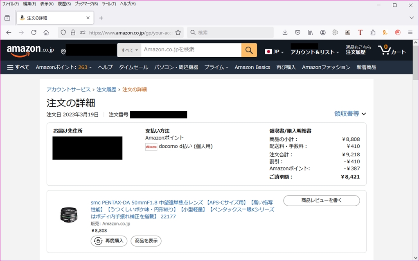Close the 注文の詳細 tab
Image resolution: width=419 pixels, height=261 pixels.
[x=88, y=18]
